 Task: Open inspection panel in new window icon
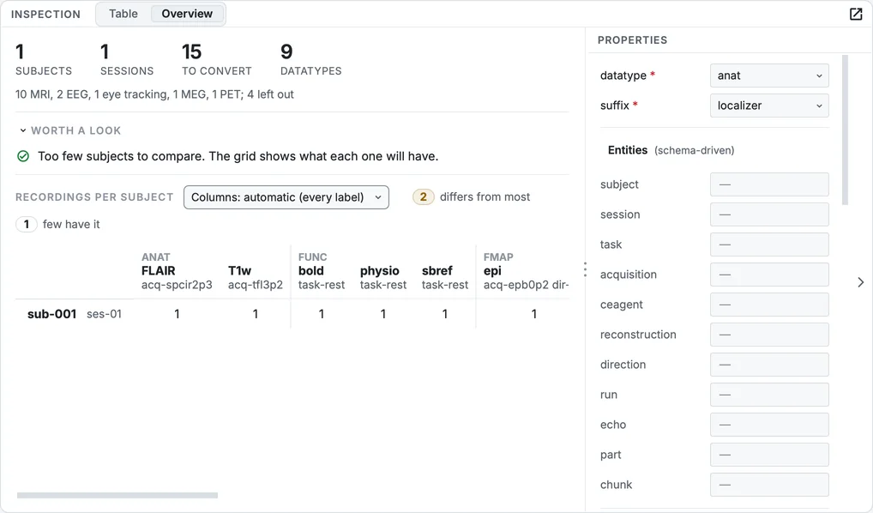(856, 14)
